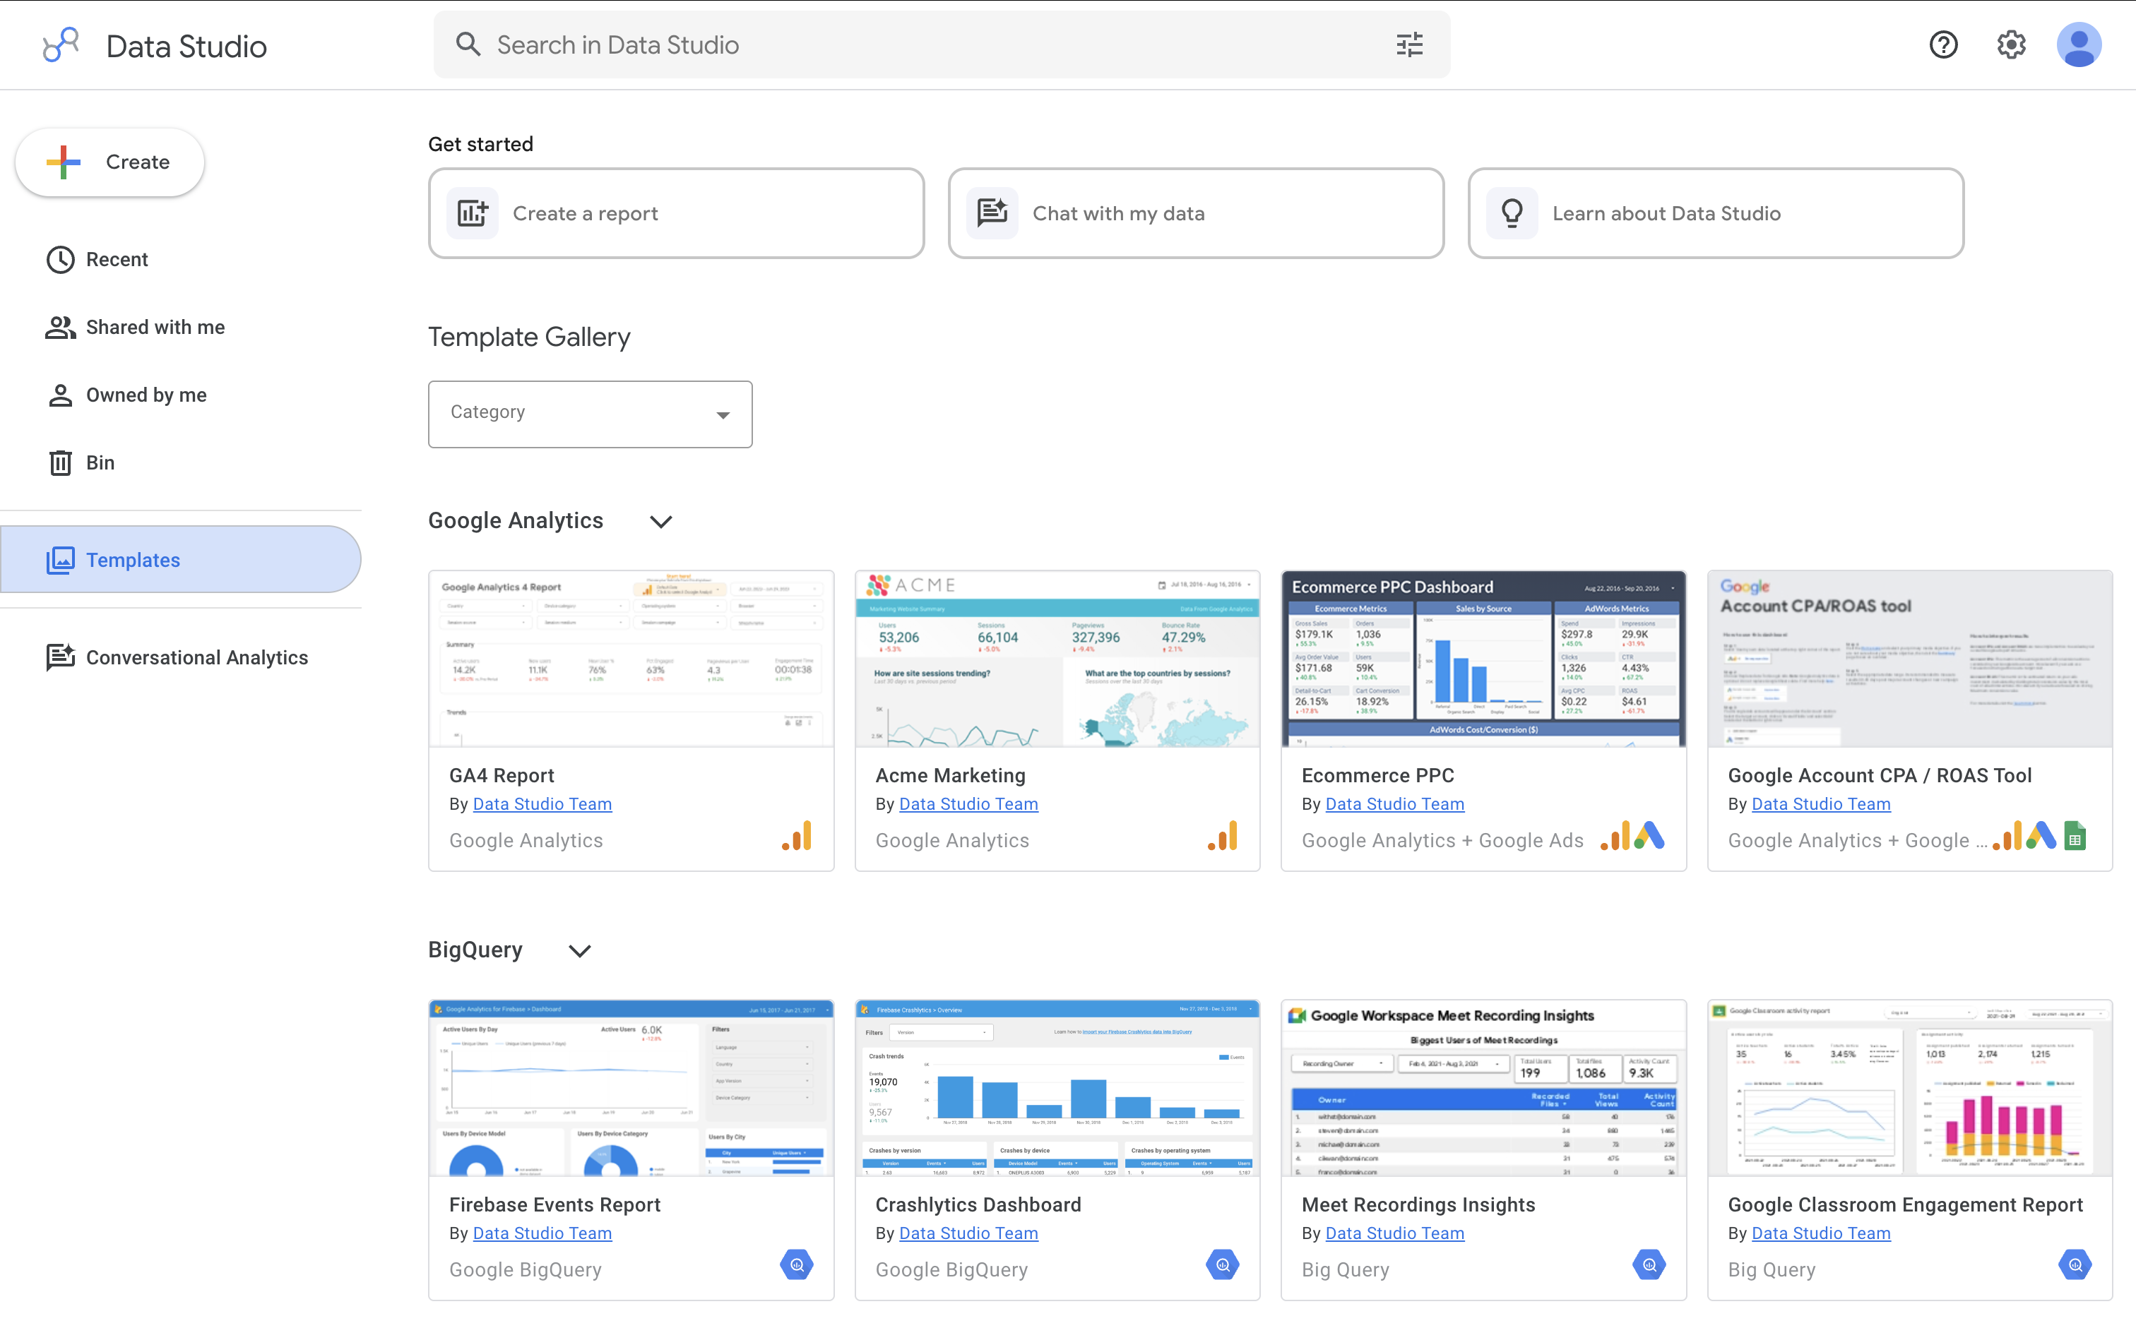Open Recent in the sidebar
The height and width of the screenshot is (1340, 2136).
pos(181,260)
